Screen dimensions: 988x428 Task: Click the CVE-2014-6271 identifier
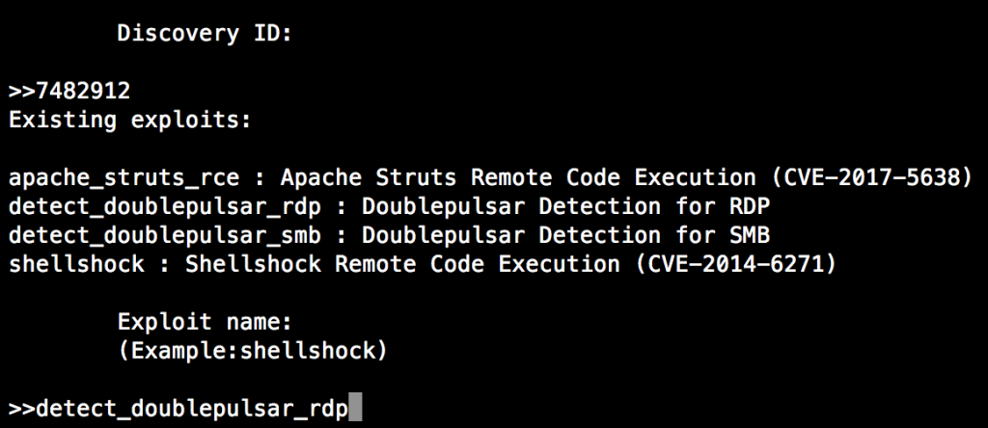pyautogui.click(x=736, y=264)
